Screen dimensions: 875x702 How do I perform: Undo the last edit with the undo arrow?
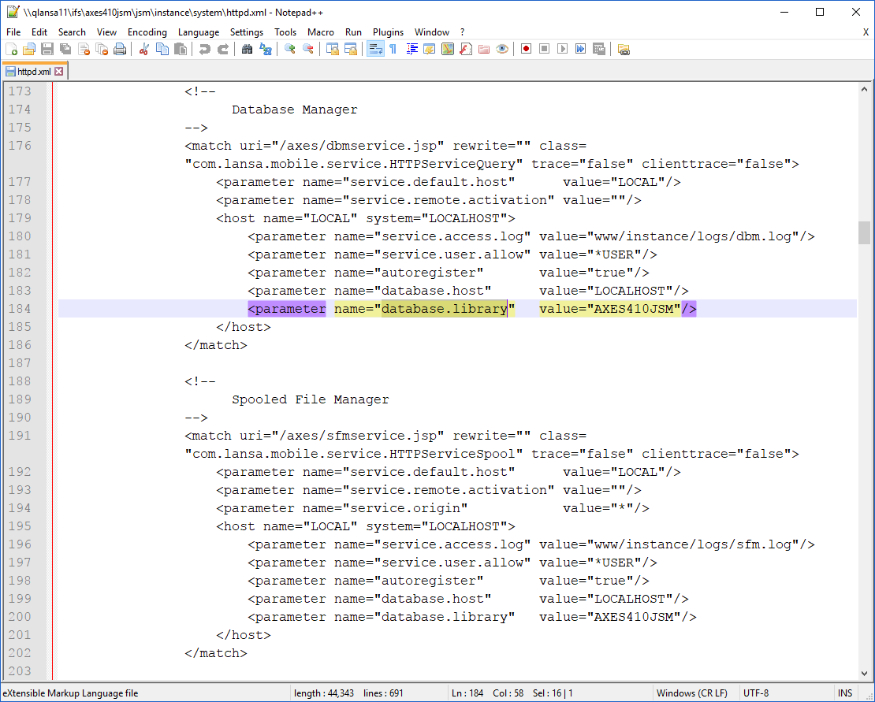click(x=207, y=49)
